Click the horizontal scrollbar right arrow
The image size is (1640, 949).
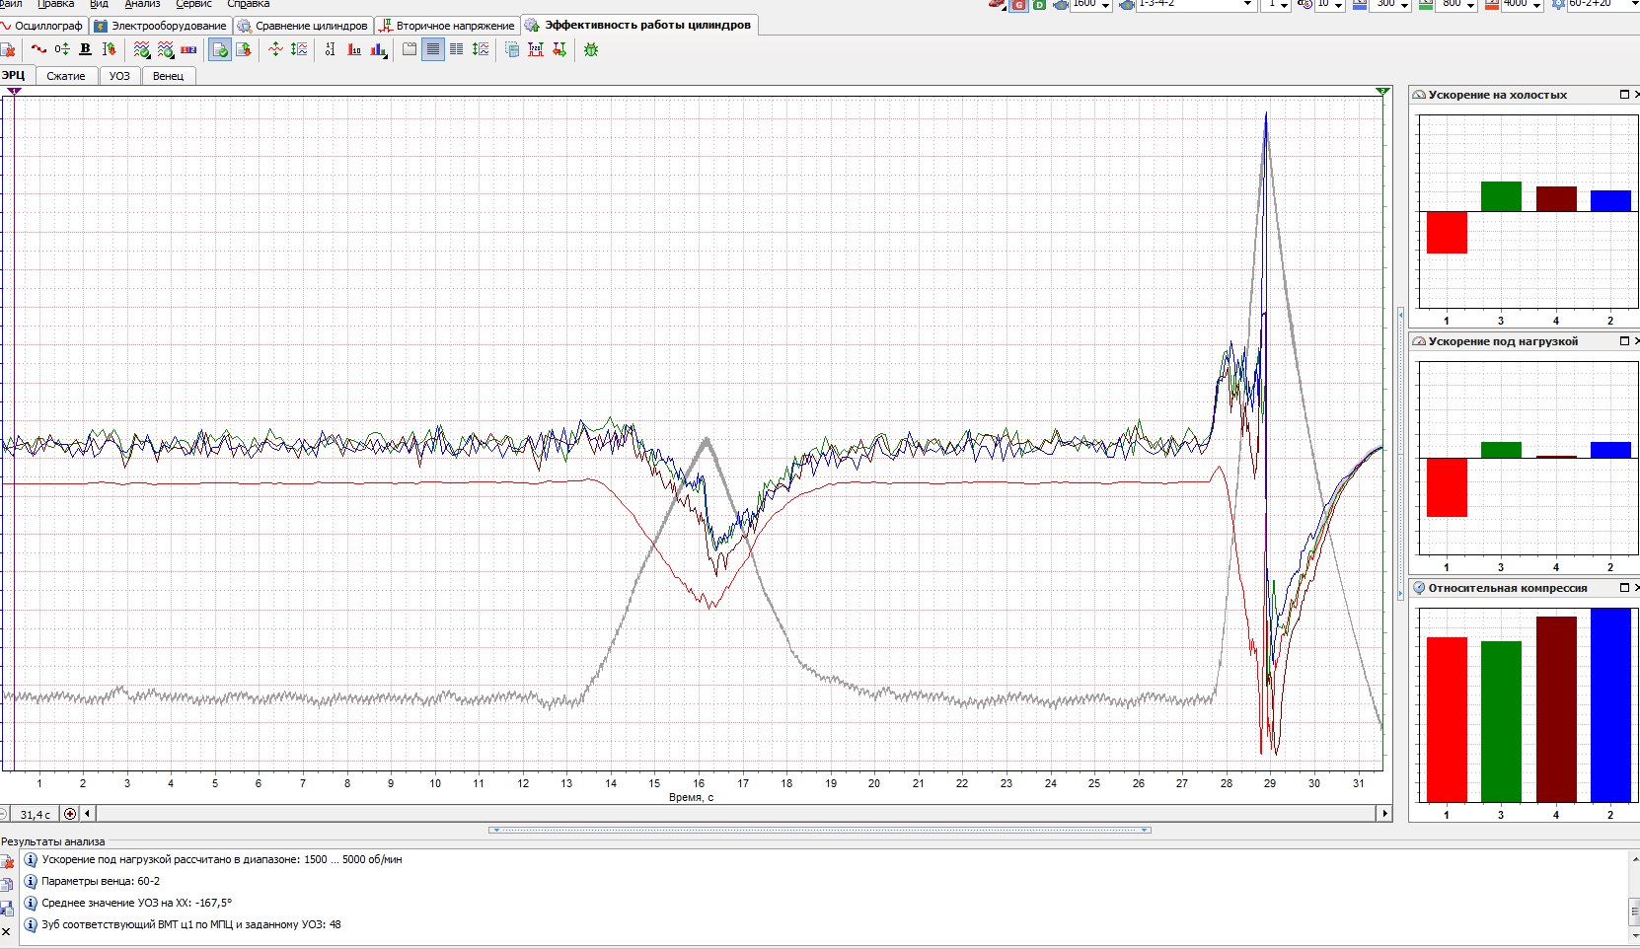1384,814
